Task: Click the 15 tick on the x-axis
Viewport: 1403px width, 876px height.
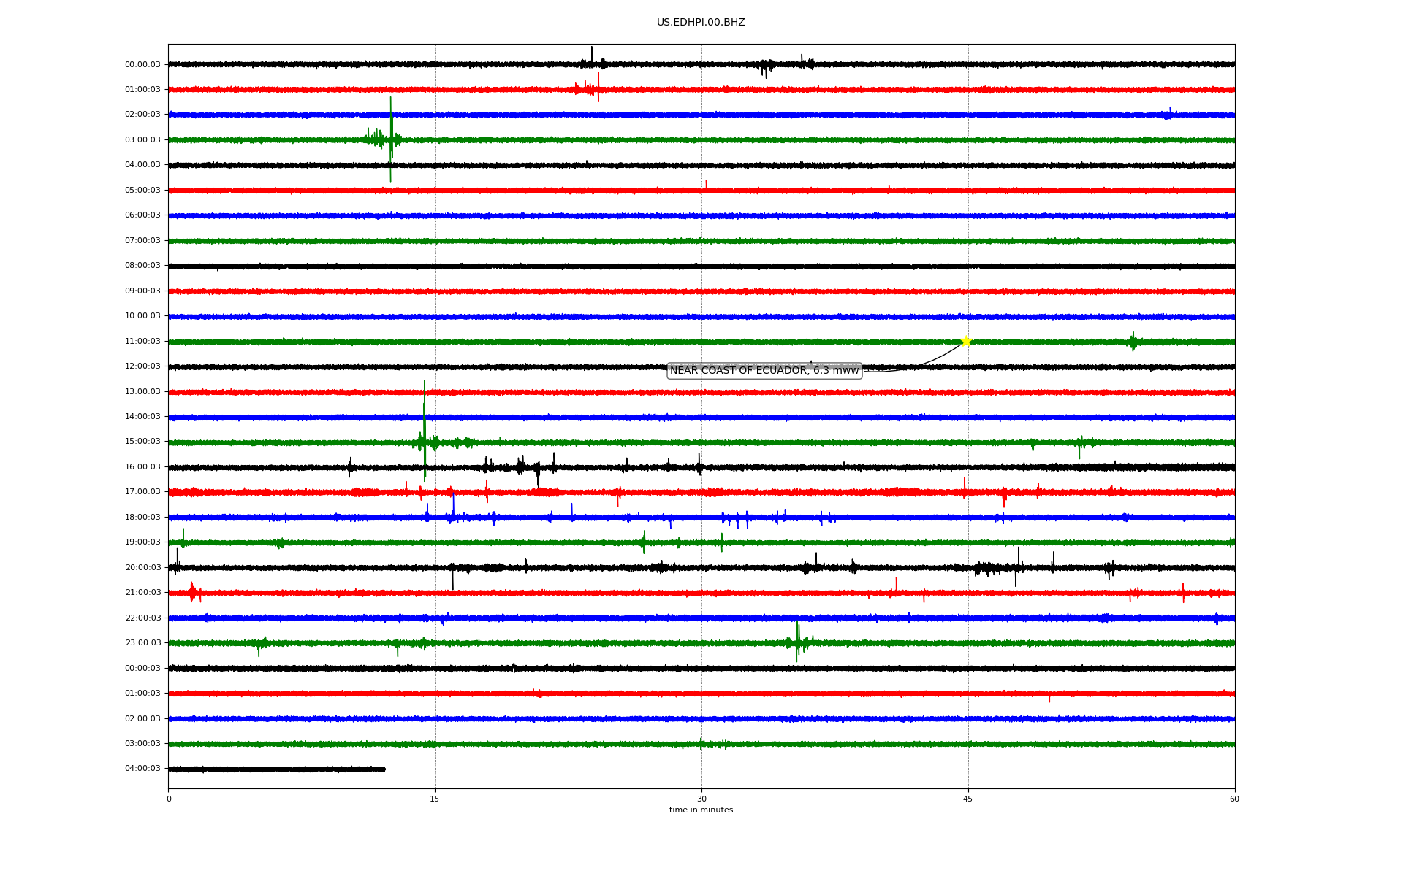Action: tap(435, 799)
